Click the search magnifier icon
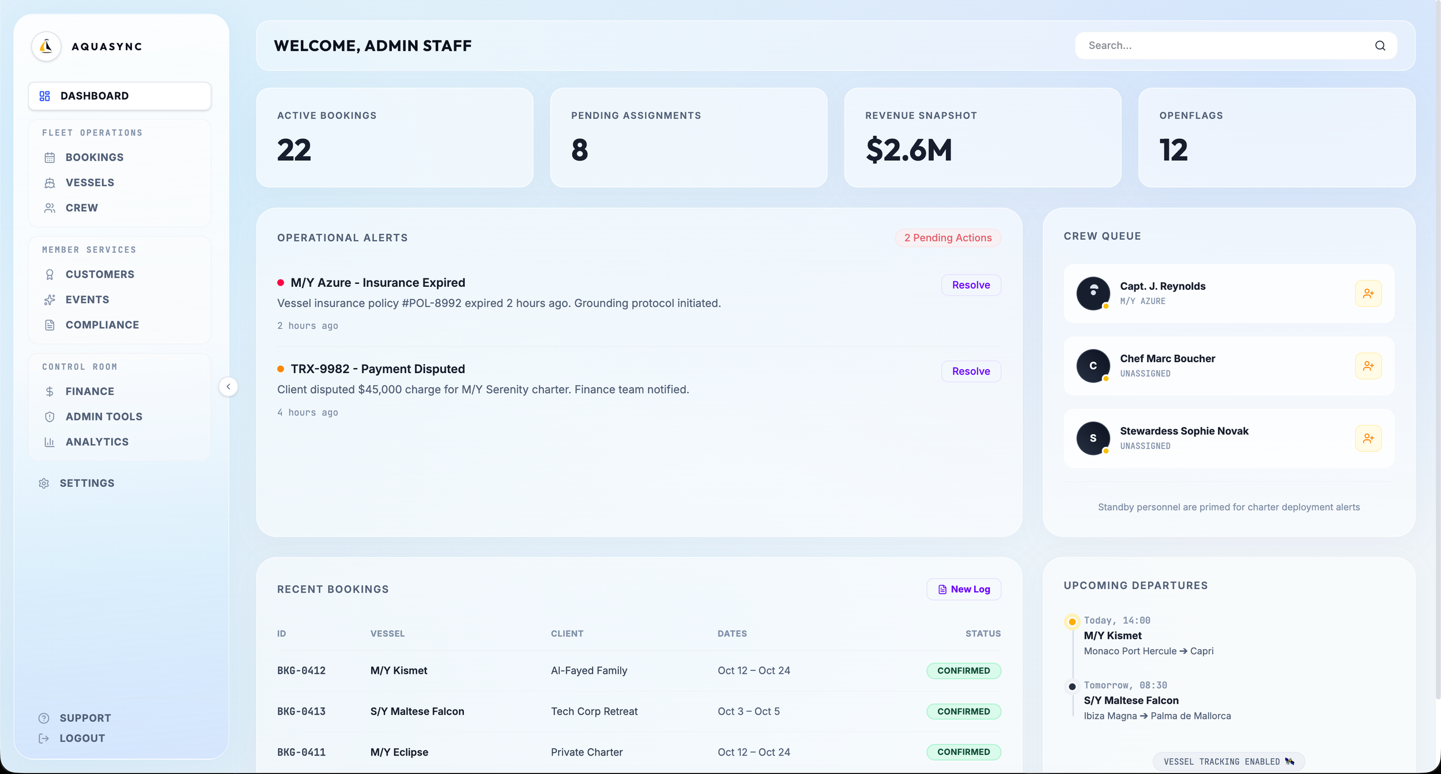The image size is (1441, 774). (1380, 45)
